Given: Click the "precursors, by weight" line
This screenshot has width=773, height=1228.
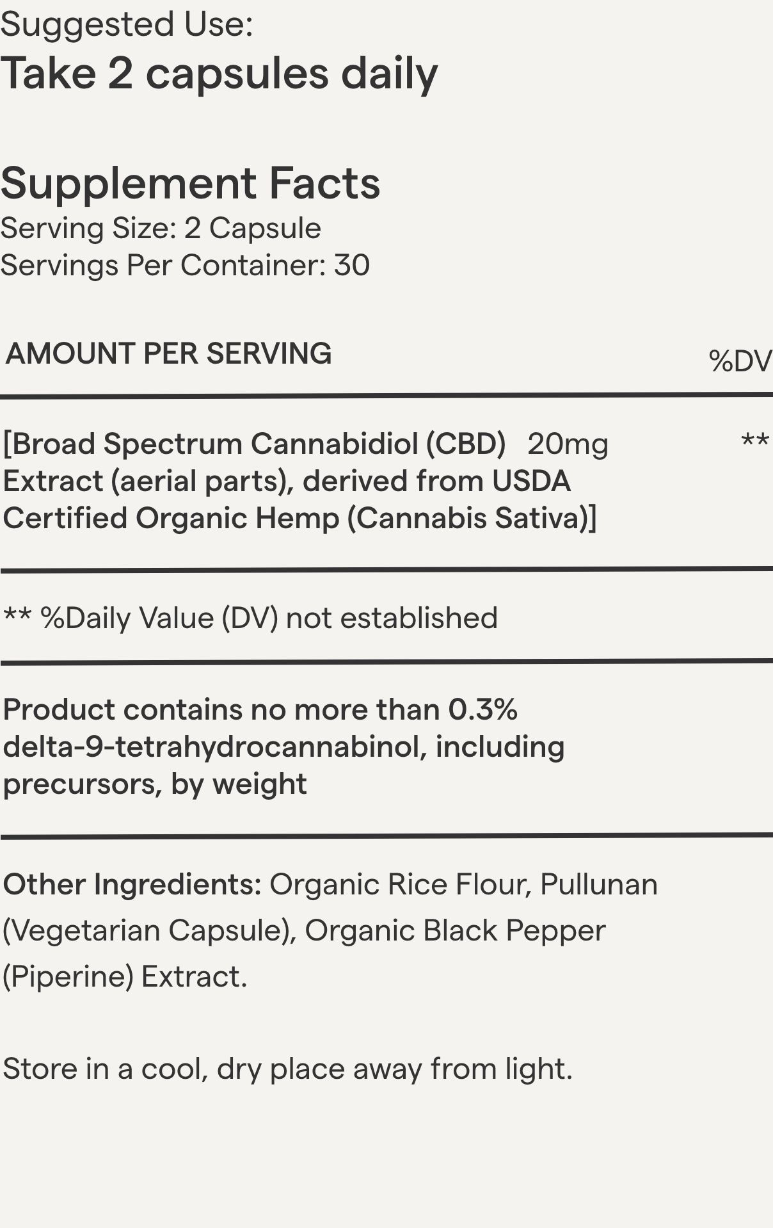Looking at the screenshot, I should pos(155,784).
